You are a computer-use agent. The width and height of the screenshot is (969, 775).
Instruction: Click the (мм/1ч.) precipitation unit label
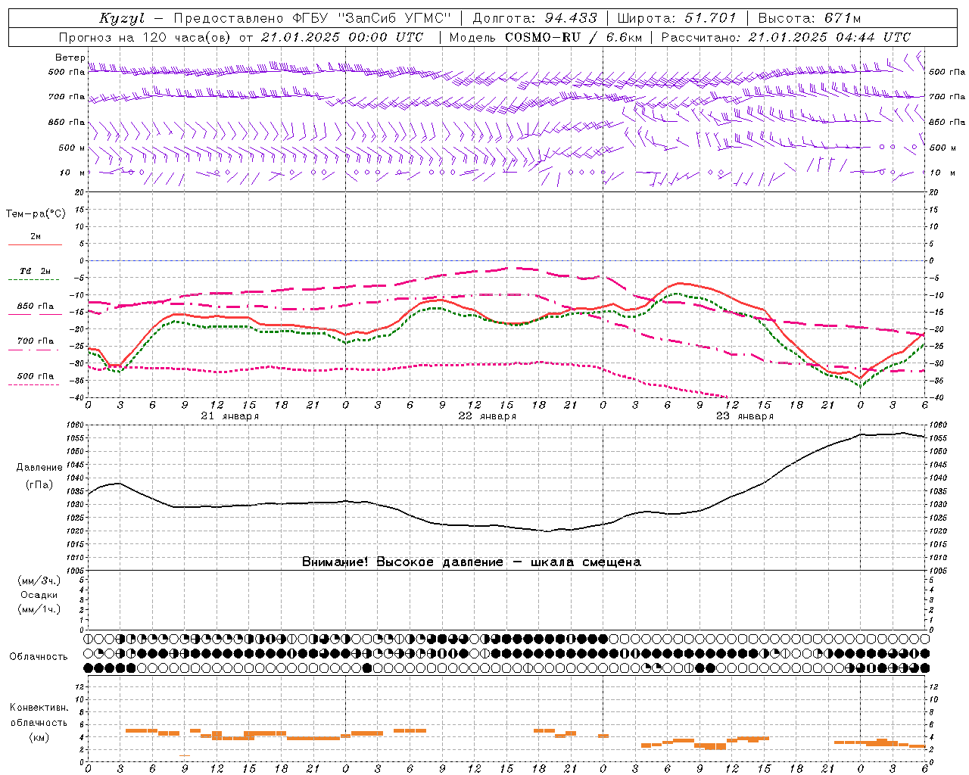click(39, 609)
